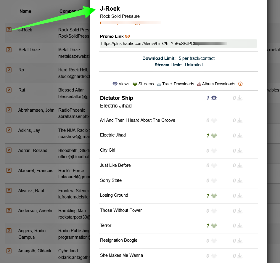The image size is (280, 263).
Task: Open Ro contact details icon
Action: [x=9, y=70]
